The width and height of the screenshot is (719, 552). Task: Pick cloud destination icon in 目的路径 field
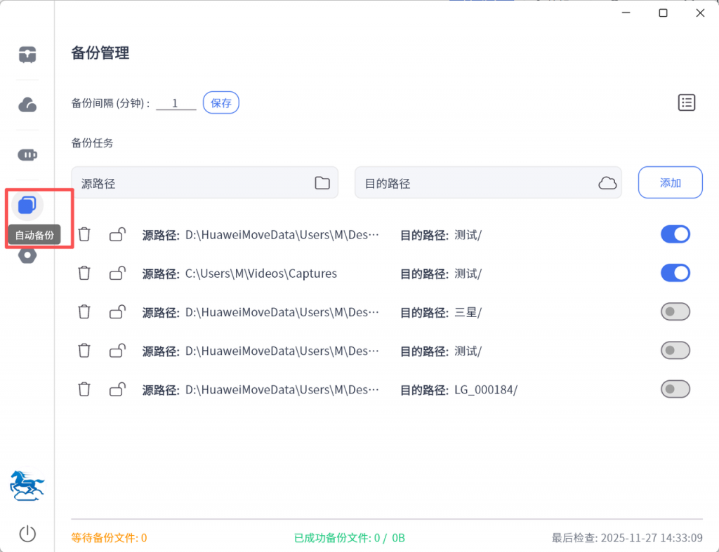(x=607, y=183)
